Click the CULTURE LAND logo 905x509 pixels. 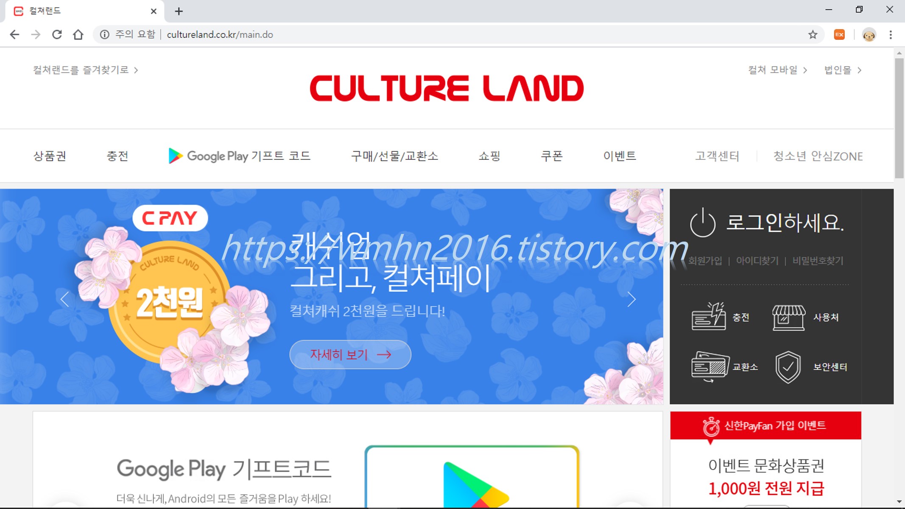(x=447, y=88)
